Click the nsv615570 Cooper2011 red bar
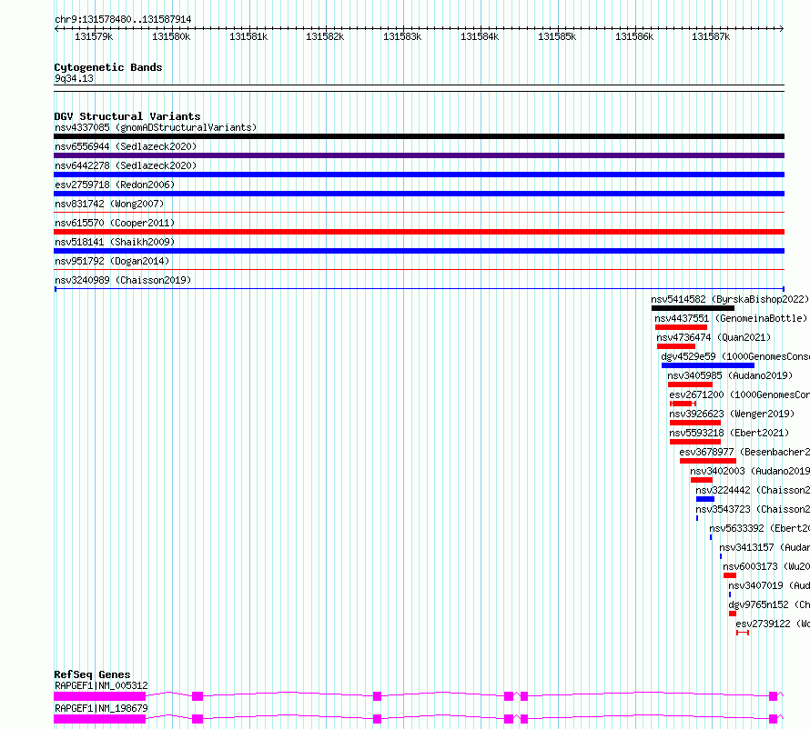 click(x=419, y=232)
